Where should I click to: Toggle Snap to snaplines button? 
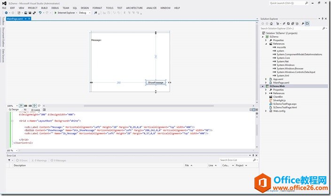pyautogui.click(x=35, y=106)
